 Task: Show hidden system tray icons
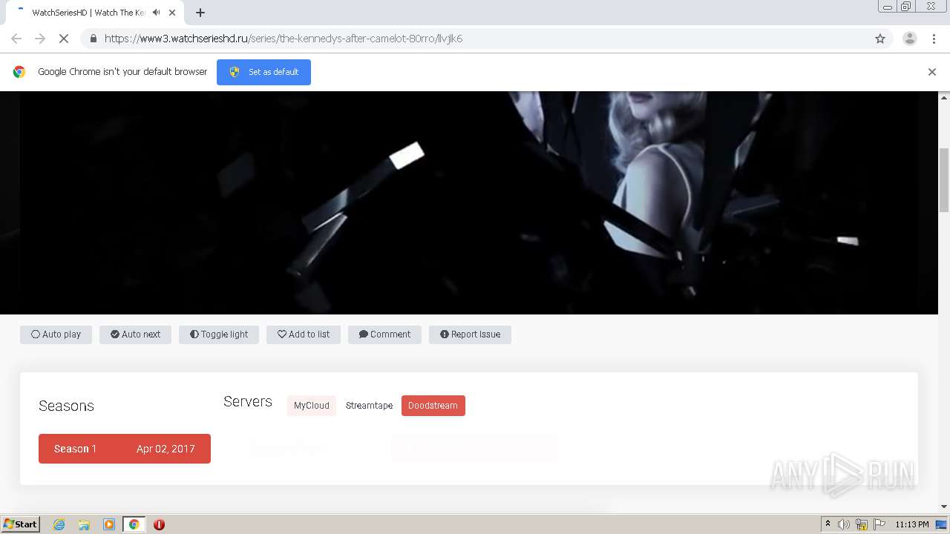tap(828, 524)
